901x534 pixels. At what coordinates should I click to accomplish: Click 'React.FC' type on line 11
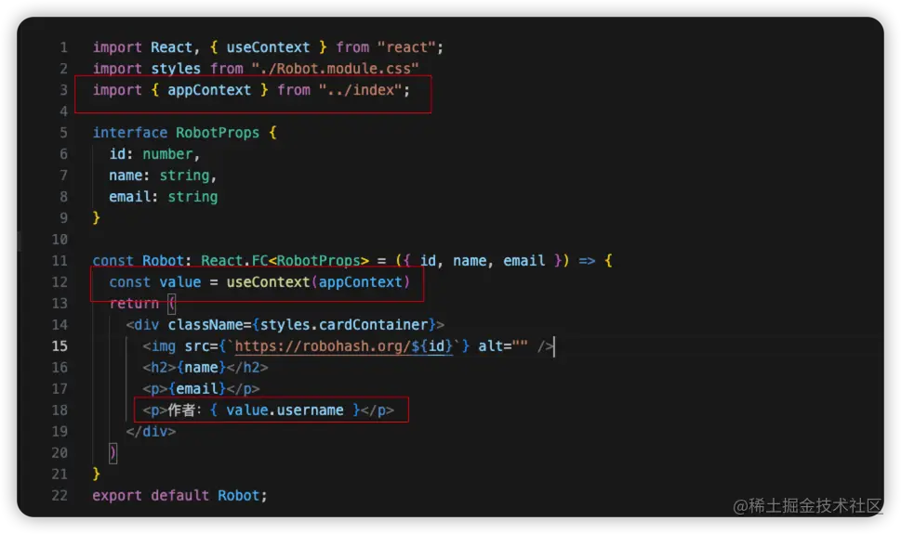[x=234, y=261]
